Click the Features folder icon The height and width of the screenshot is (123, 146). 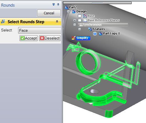pos(90,29)
